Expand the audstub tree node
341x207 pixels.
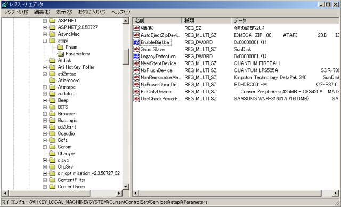[x=45, y=94]
